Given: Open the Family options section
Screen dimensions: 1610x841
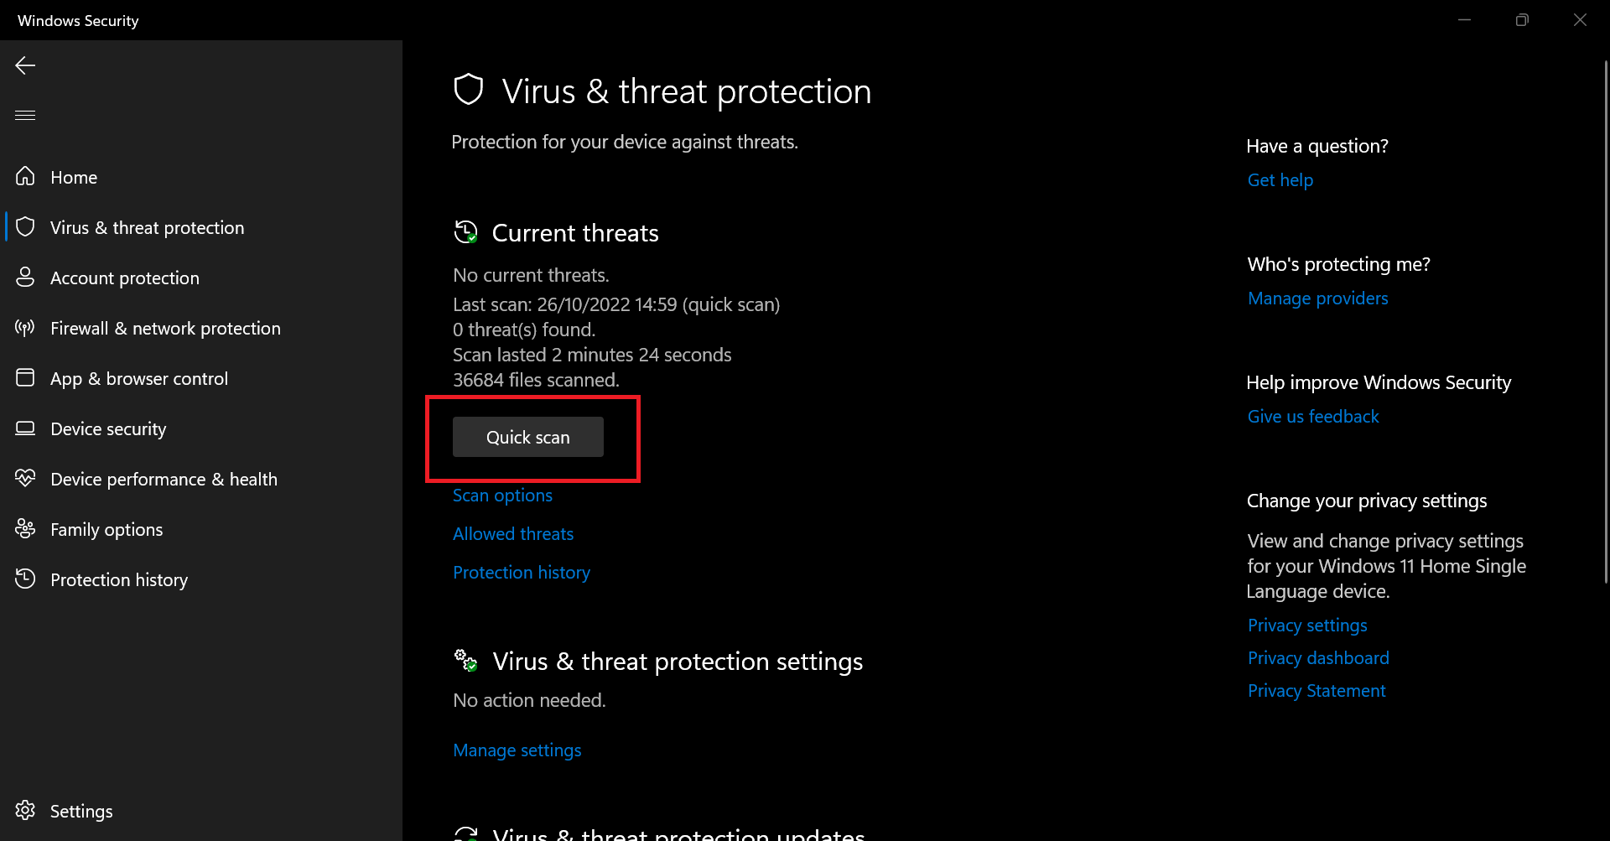Looking at the screenshot, I should [106, 529].
